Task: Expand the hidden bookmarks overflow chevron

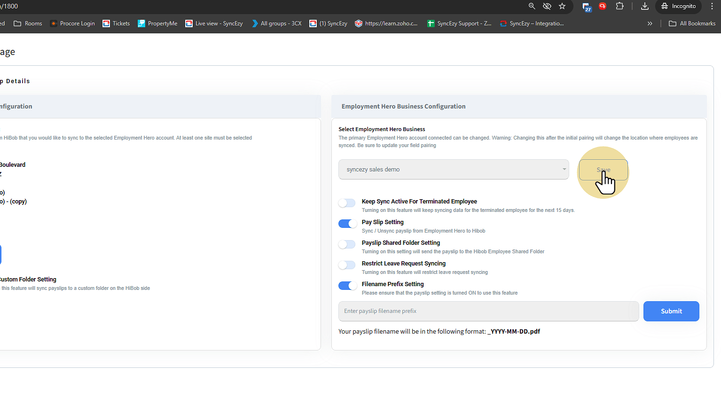Action: (x=650, y=23)
